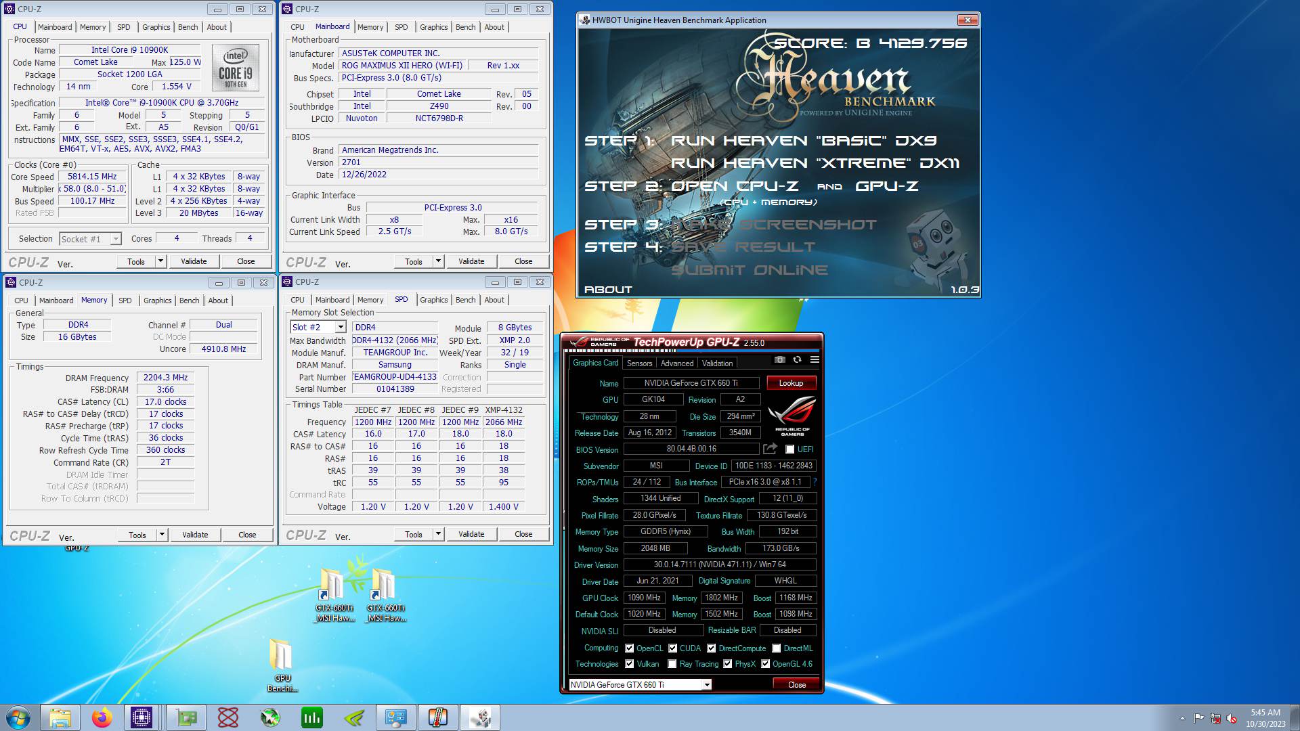This screenshot has width=1300, height=731.
Task: Expand Tools arrow in CPU-Z Memory window
Action: pyautogui.click(x=162, y=535)
